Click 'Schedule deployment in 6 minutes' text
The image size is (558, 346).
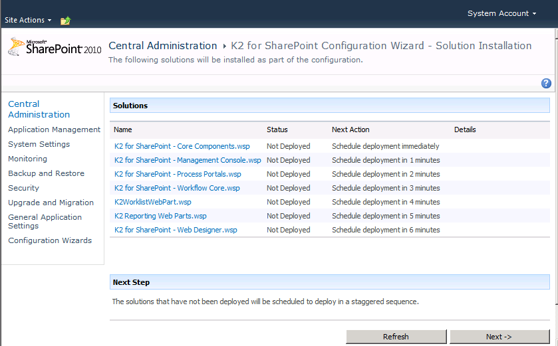tap(386, 230)
